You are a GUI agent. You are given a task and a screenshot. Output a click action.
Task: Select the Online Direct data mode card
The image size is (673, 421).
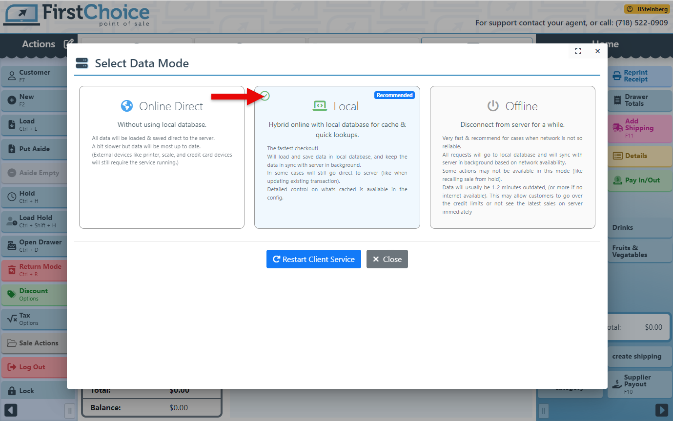[x=162, y=157]
